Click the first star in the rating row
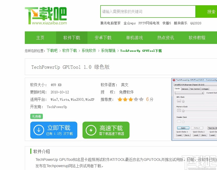 (120, 99)
